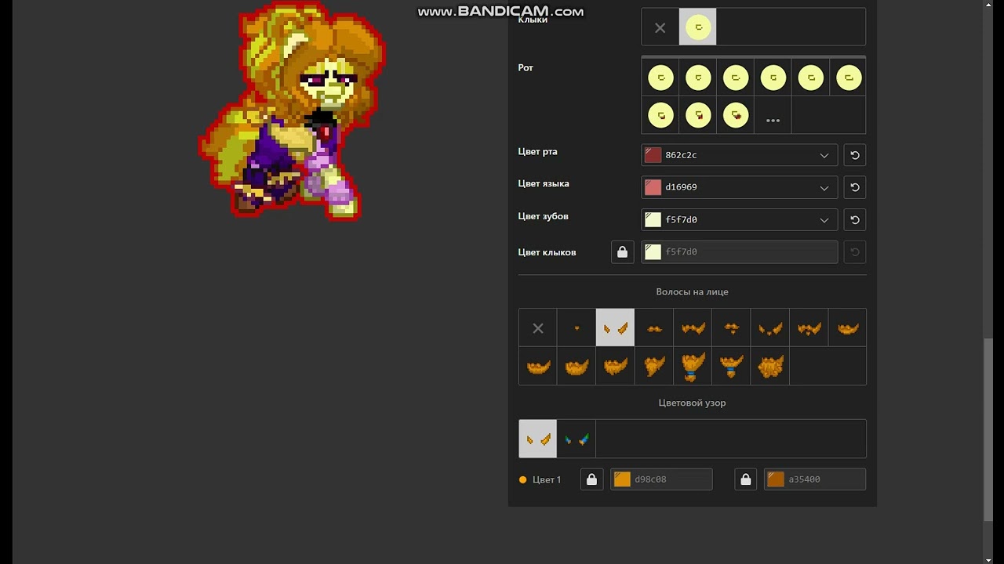This screenshot has height=564, width=1004.
Task: Select the small mustache, fourth facial hair option
Action: pyautogui.click(x=654, y=328)
